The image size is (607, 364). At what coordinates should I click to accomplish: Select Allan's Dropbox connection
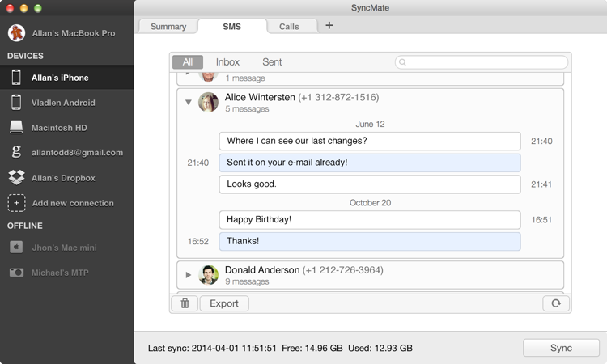[67, 178]
